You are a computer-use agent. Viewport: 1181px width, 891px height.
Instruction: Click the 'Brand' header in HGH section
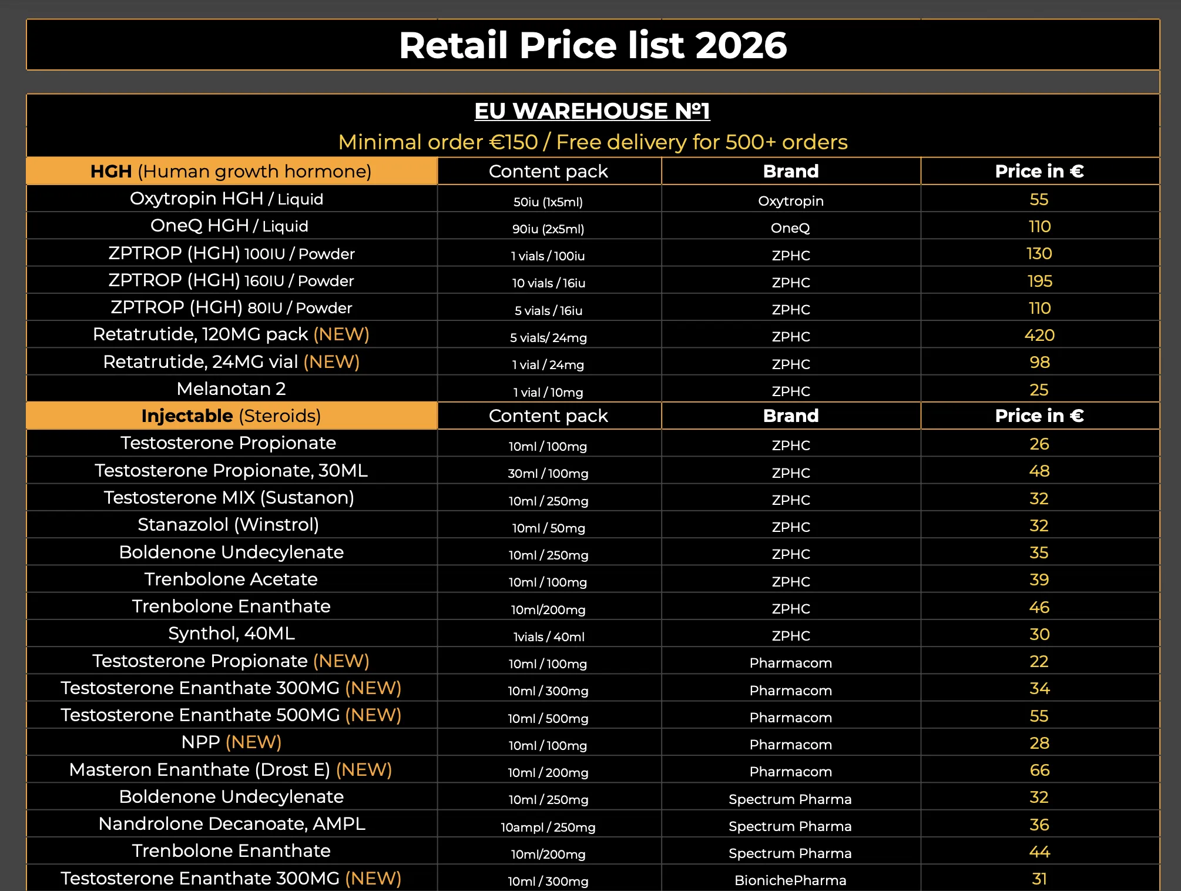[791, 171]
